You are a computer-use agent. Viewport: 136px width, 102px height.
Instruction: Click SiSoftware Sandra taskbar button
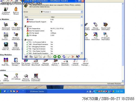click(x=36, y=91)
